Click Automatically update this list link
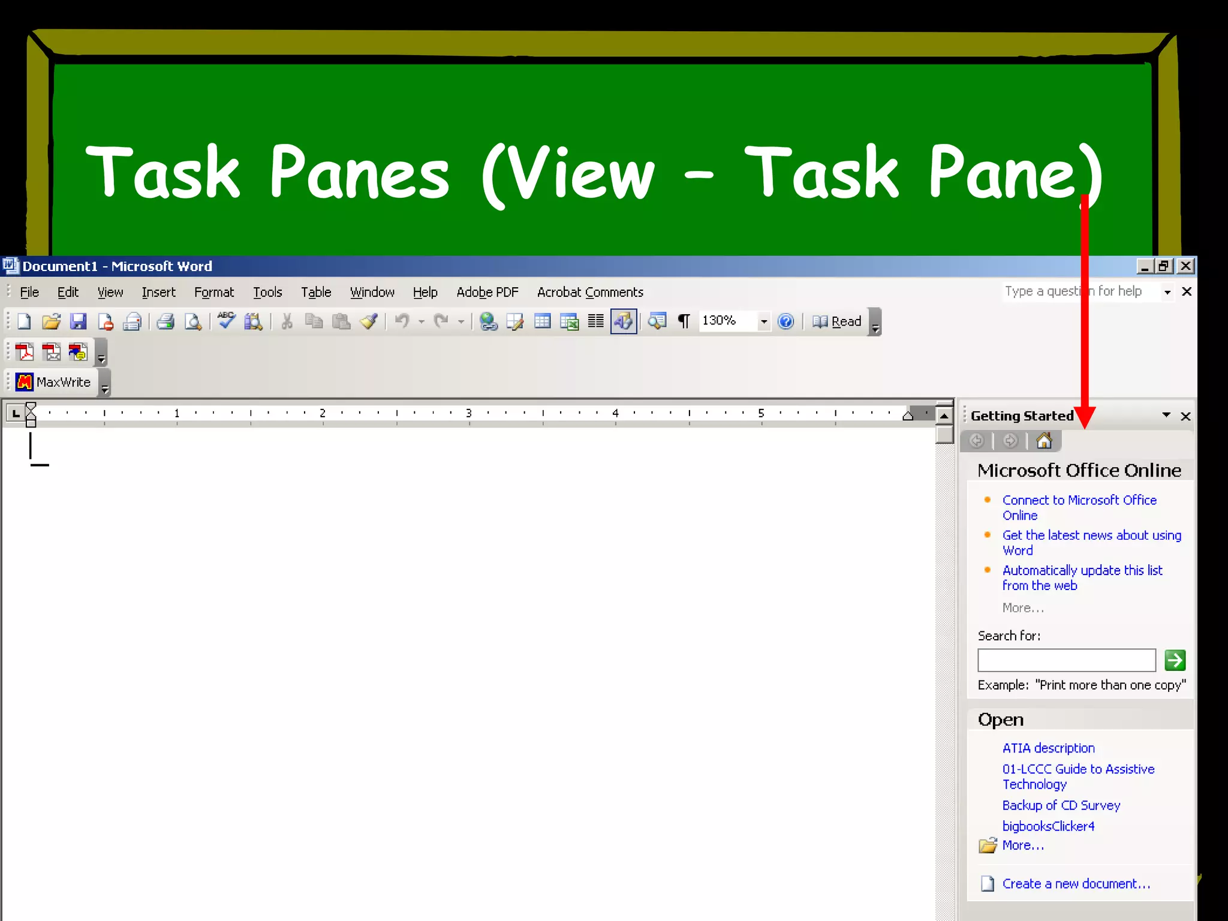Viewport: 1228px width, 921px height. pyautogui.click(x=1082, y=577)
